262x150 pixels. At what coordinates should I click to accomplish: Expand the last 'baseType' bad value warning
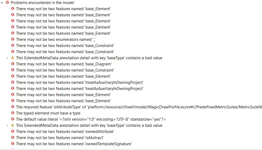point(7,125)
